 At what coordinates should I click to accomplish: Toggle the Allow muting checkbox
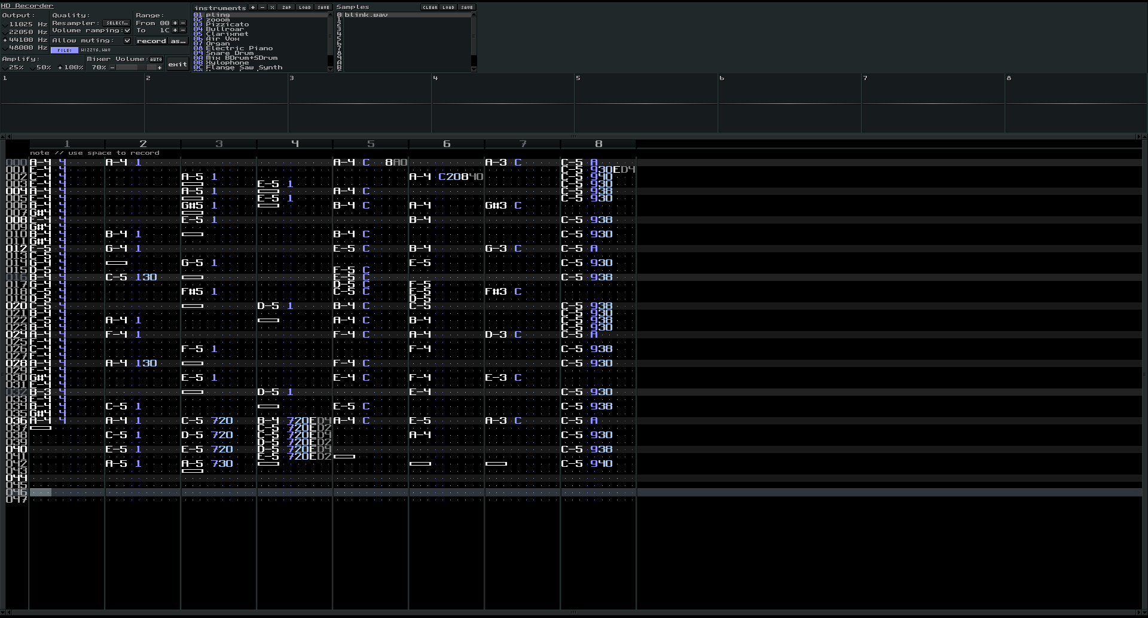click(x=127, y=41)
